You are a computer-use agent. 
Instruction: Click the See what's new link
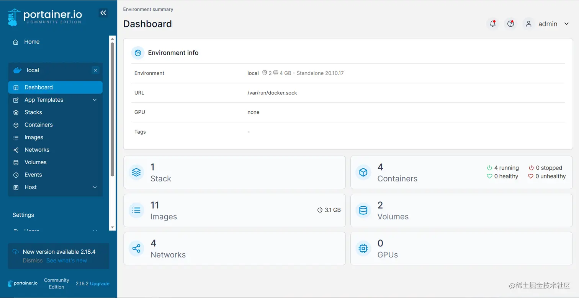[x=67, y=261]
